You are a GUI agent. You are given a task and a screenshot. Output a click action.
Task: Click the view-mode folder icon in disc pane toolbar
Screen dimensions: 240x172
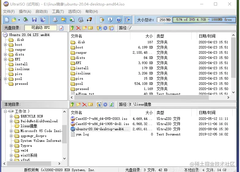click(x=111, y=28)
